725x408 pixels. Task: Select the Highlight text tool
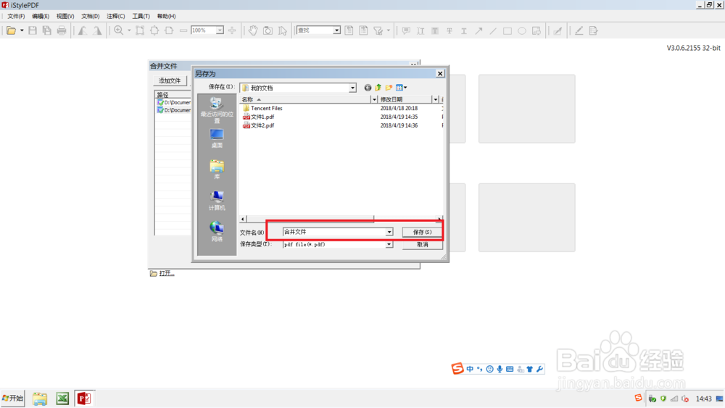(x=435, y=30)
